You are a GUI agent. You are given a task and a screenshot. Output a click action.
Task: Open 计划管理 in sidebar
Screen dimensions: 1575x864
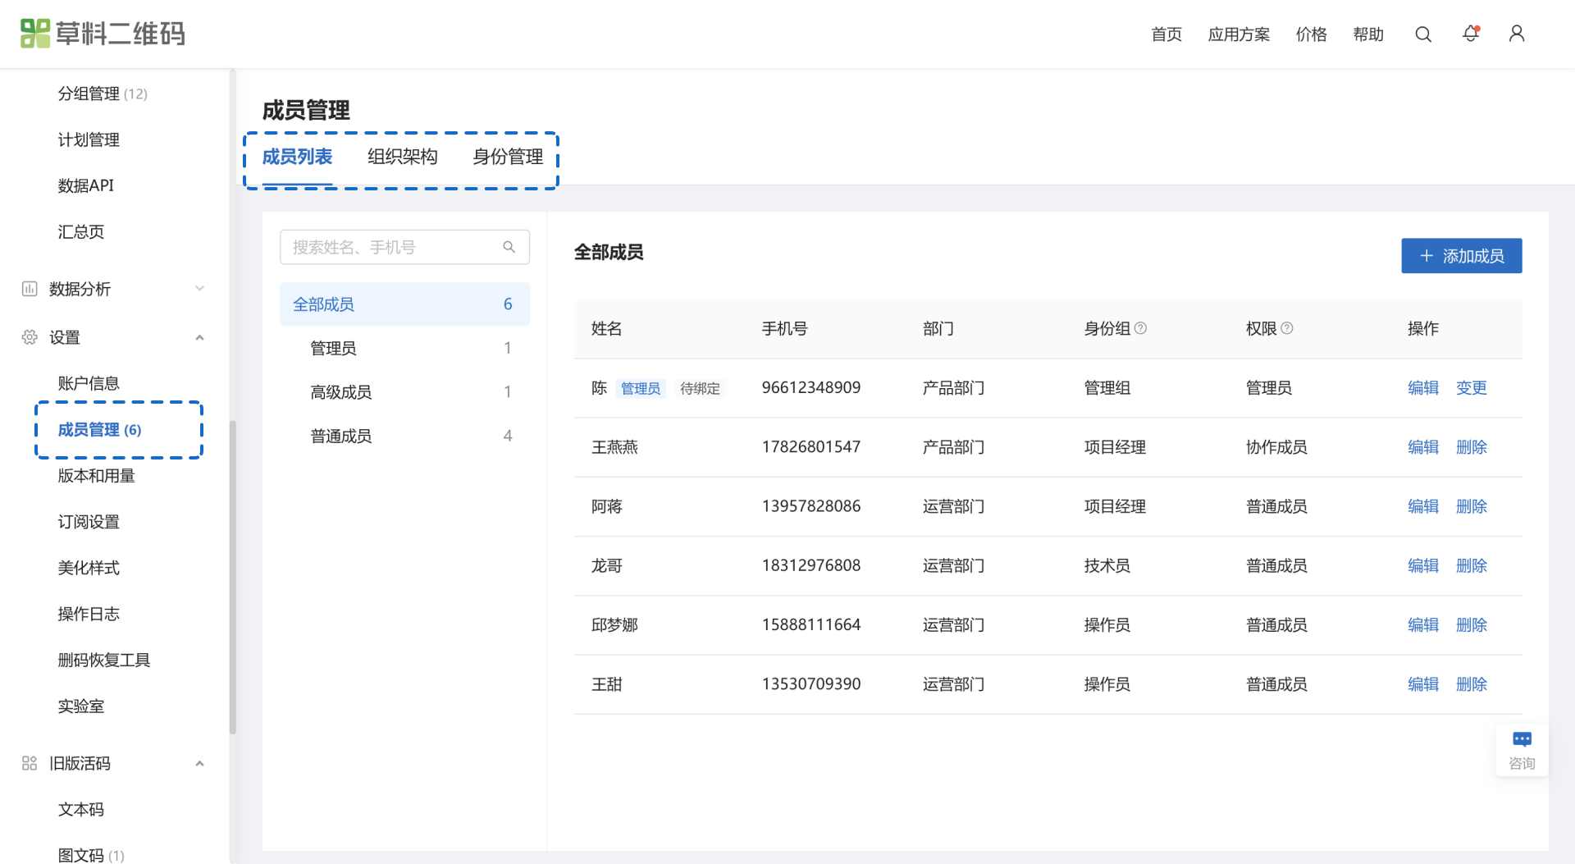(x=89, y=139)
